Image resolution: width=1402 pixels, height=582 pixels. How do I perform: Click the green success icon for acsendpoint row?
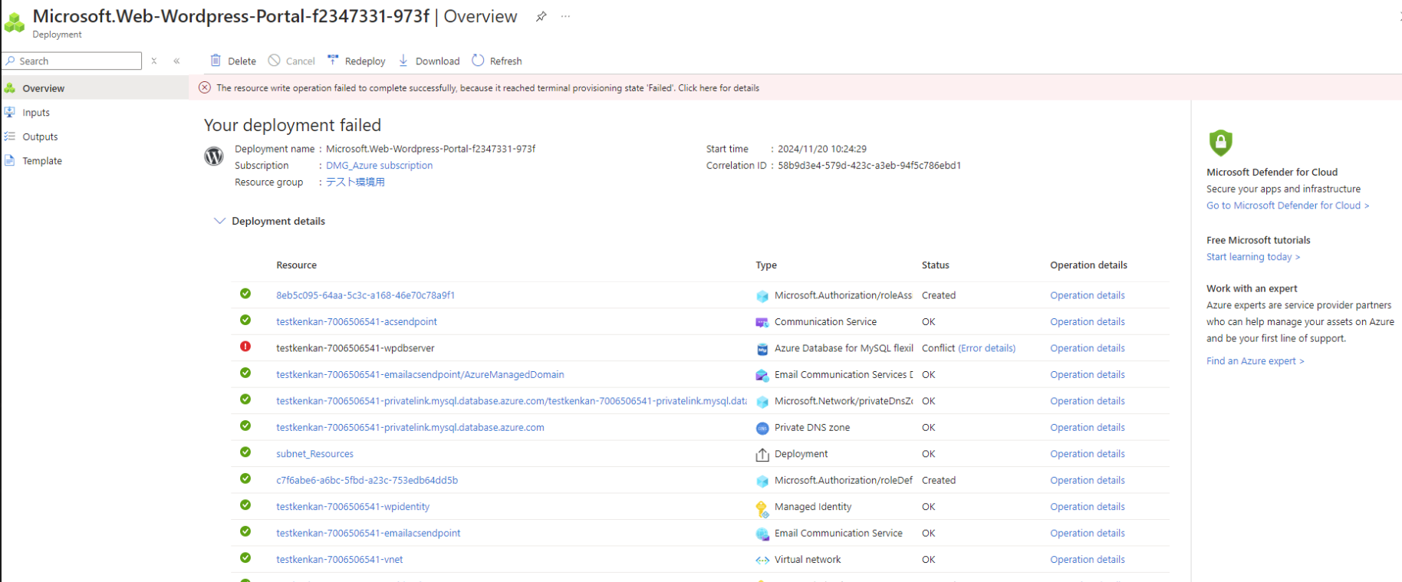(x=245, y=320)
